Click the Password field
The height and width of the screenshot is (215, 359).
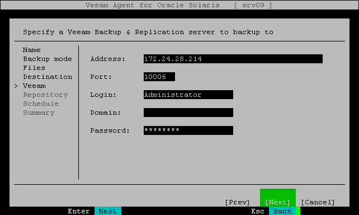point(188,130)
